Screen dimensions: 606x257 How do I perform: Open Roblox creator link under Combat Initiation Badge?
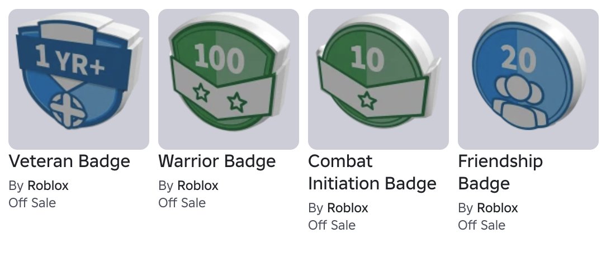pos(348,208)
